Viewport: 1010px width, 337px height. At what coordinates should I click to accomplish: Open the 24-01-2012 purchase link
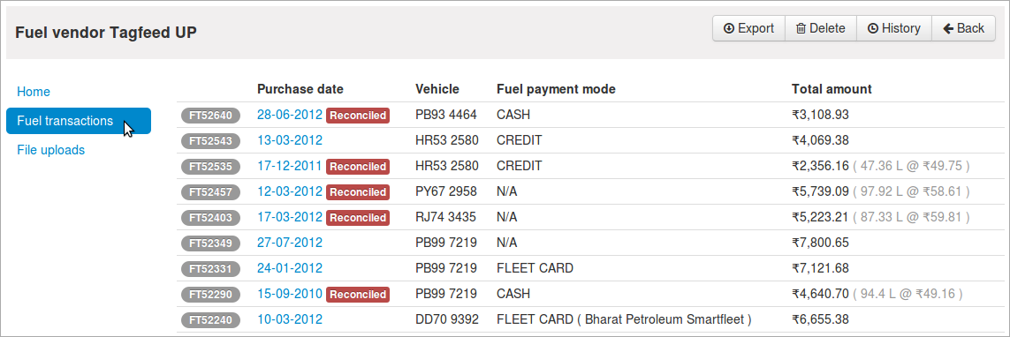tap(289, 268)
